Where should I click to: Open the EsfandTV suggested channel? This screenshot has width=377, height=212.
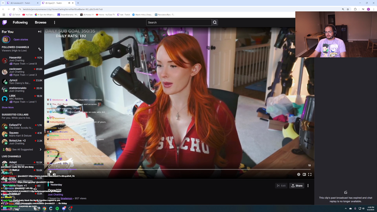22,126
